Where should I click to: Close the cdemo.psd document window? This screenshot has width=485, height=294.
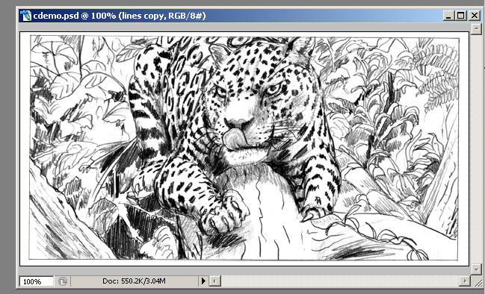[475, 16]
